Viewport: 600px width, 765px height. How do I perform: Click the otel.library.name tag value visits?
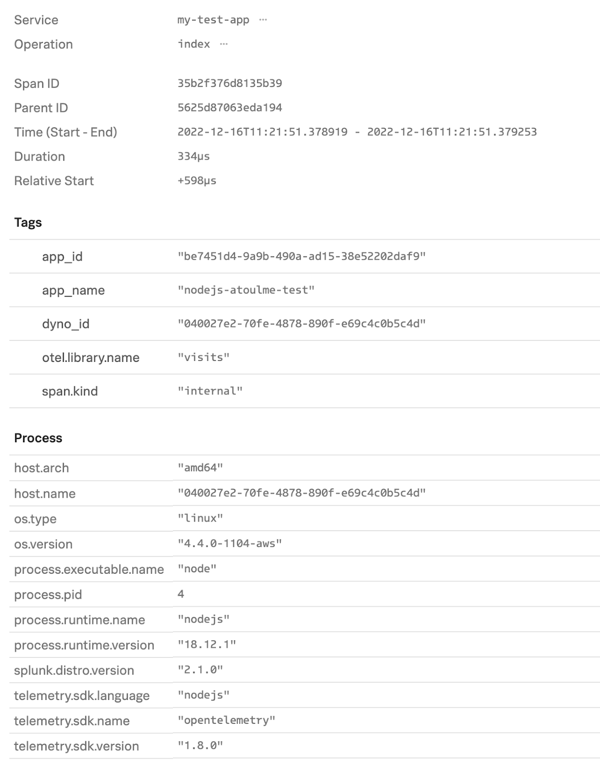point(204,358)
